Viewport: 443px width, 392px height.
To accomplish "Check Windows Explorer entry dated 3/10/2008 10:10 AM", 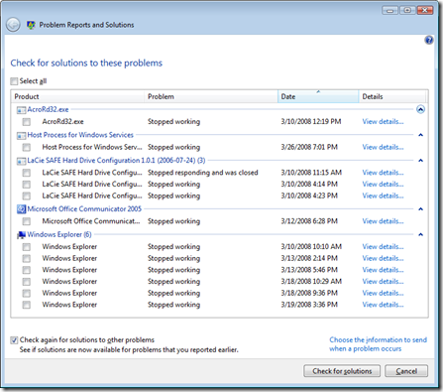I will pos(27,247).
